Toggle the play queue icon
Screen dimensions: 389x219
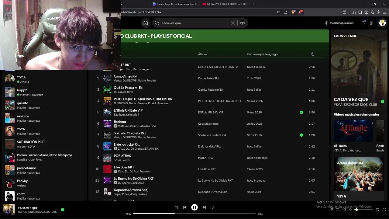click(x=338, y=210)
